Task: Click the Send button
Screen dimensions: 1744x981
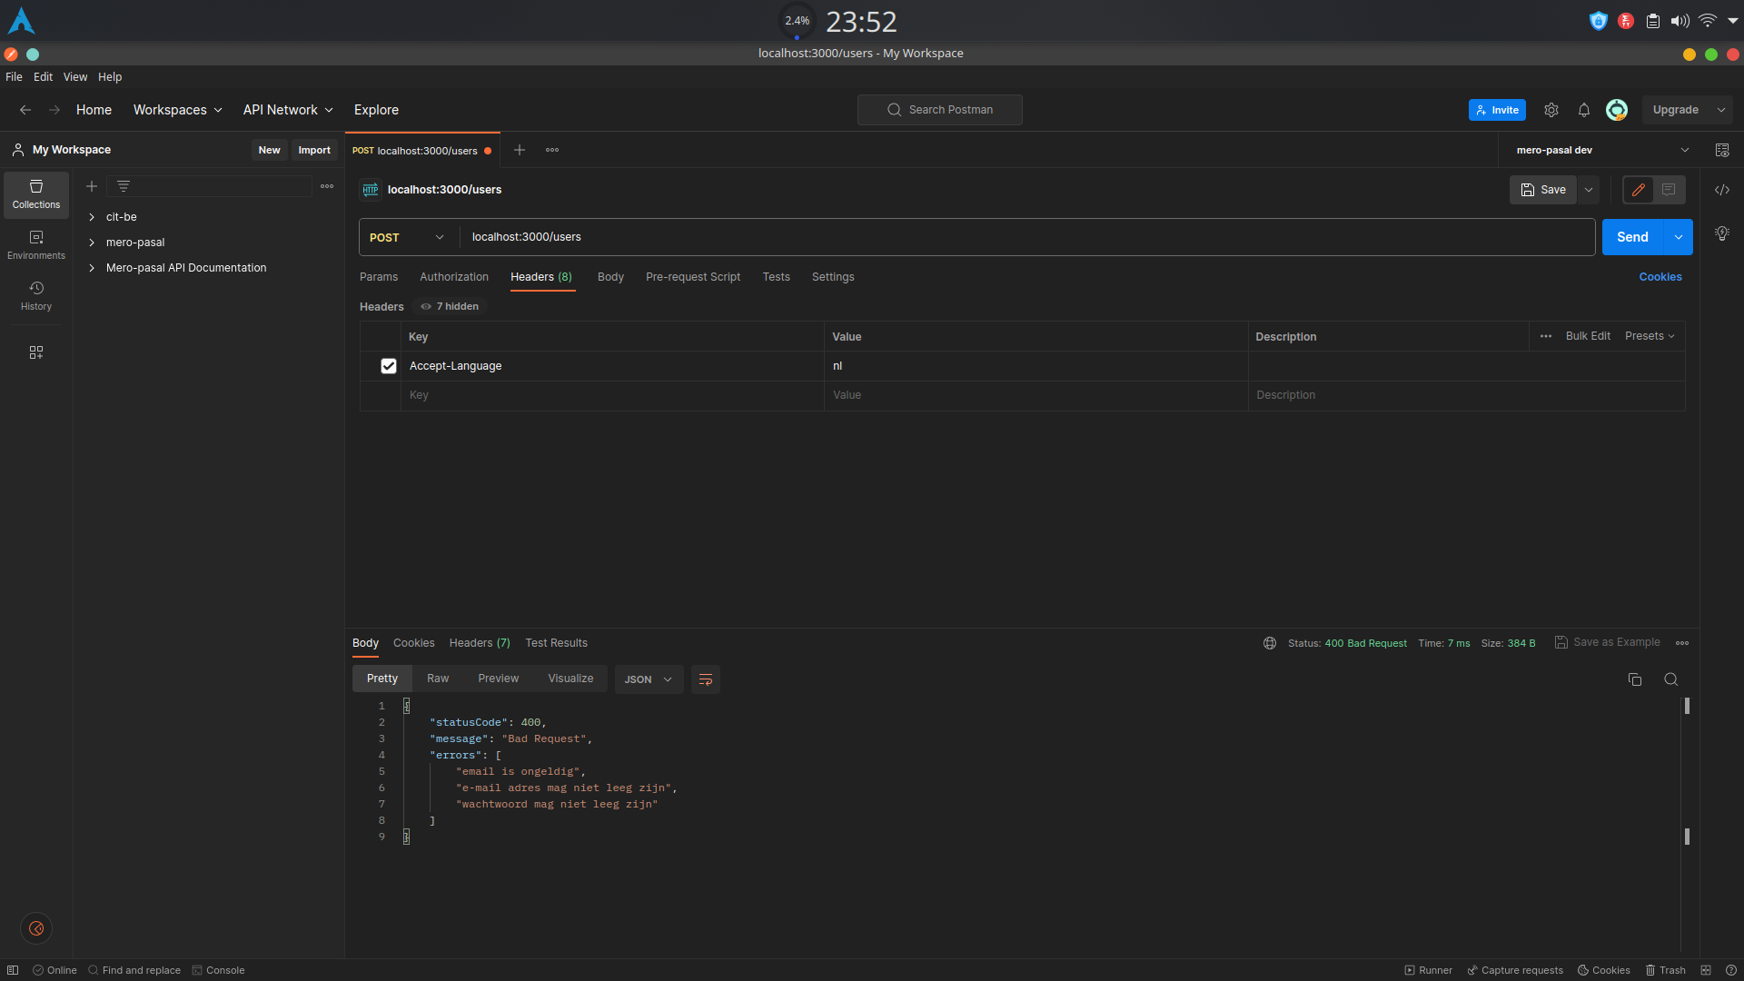Action: 1631,237
